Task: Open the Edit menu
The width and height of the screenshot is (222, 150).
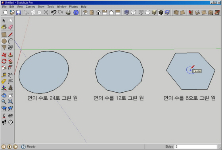Action: (x=11, y=7)
